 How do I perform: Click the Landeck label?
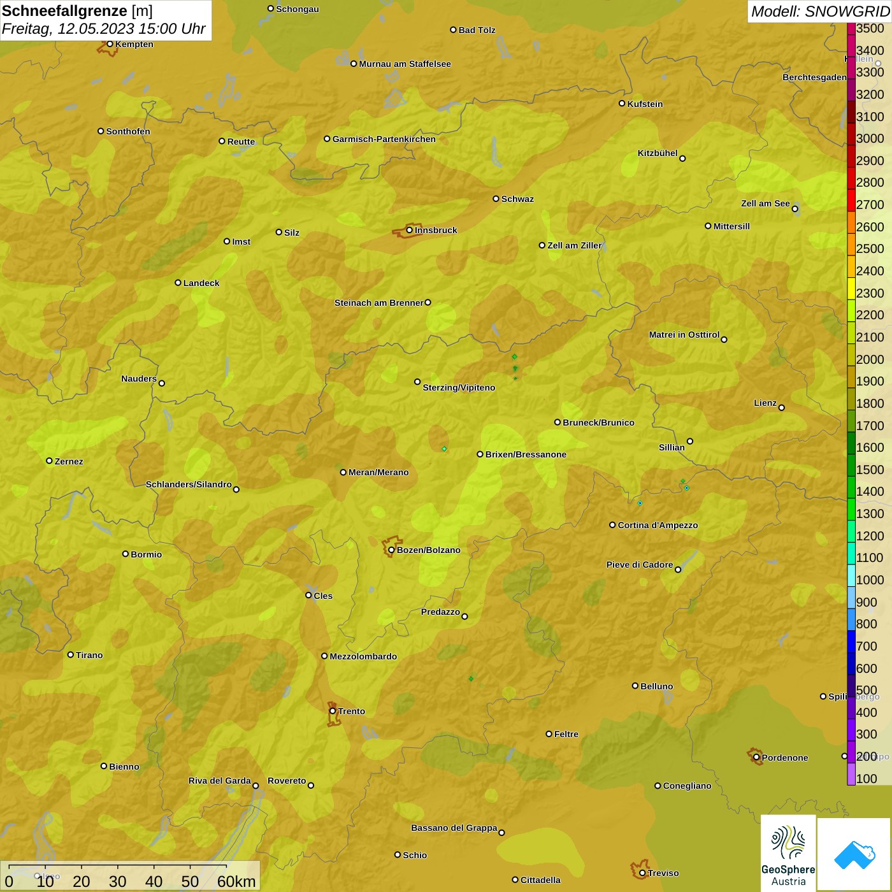point(201,283)
